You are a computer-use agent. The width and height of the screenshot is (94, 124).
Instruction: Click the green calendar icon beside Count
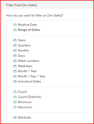15,92
